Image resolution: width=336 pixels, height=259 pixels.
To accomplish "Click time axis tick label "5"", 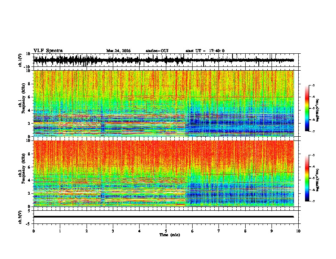I will [166, 231].
